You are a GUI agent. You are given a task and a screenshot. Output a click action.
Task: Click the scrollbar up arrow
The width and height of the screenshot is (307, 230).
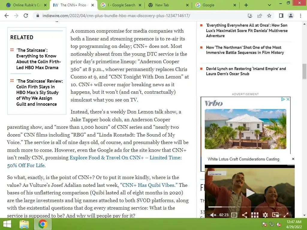point(304,24)
